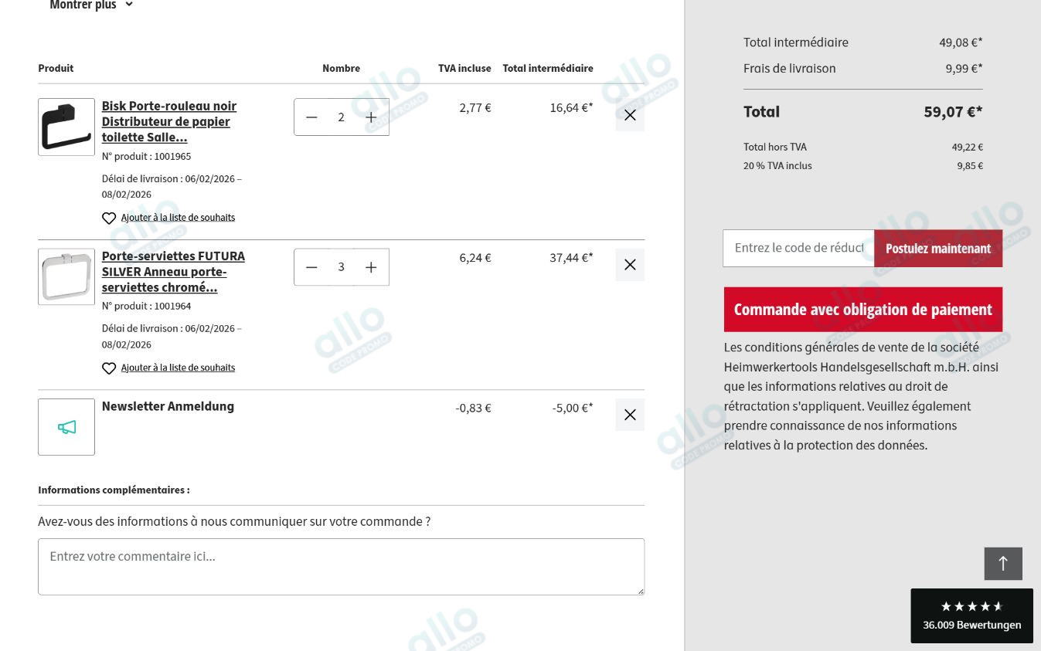The width and height of the screenshot is (1041, 651).
Task: Click Ajouter à la liste de souhaits link
Action: coord(178,217)
